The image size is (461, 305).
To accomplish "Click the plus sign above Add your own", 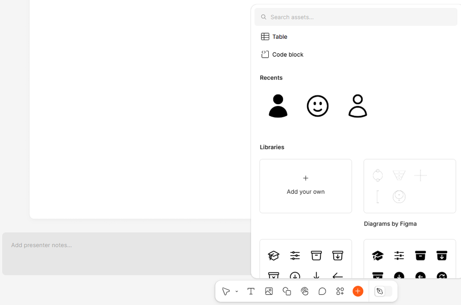I will point(306,178).
